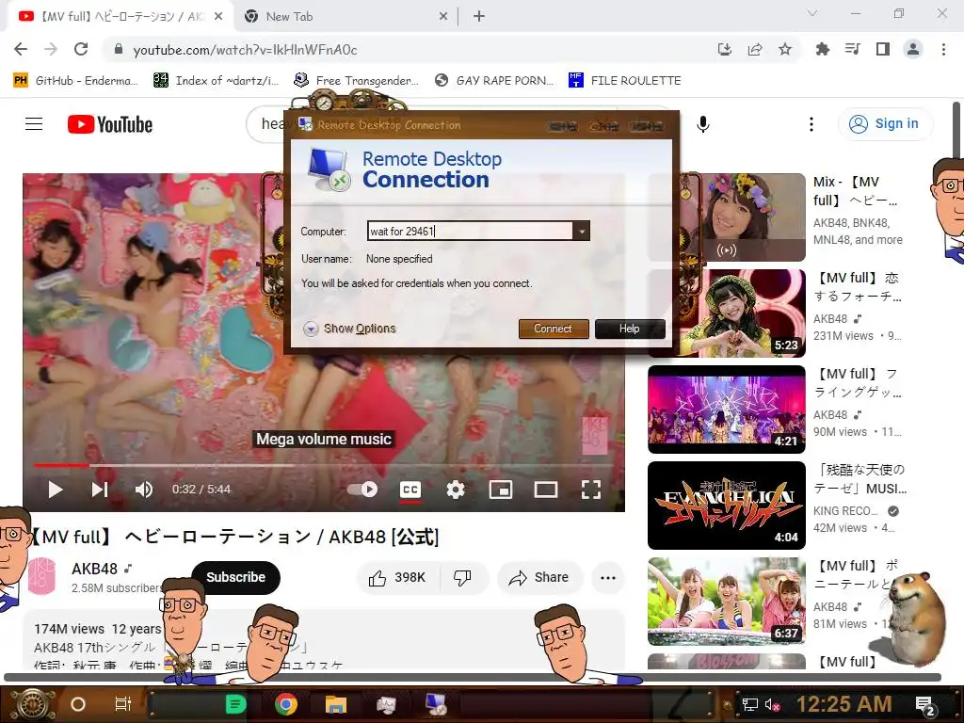The image size is (964, 723).
Task: Mute the video volume
Action: [144, 490]
